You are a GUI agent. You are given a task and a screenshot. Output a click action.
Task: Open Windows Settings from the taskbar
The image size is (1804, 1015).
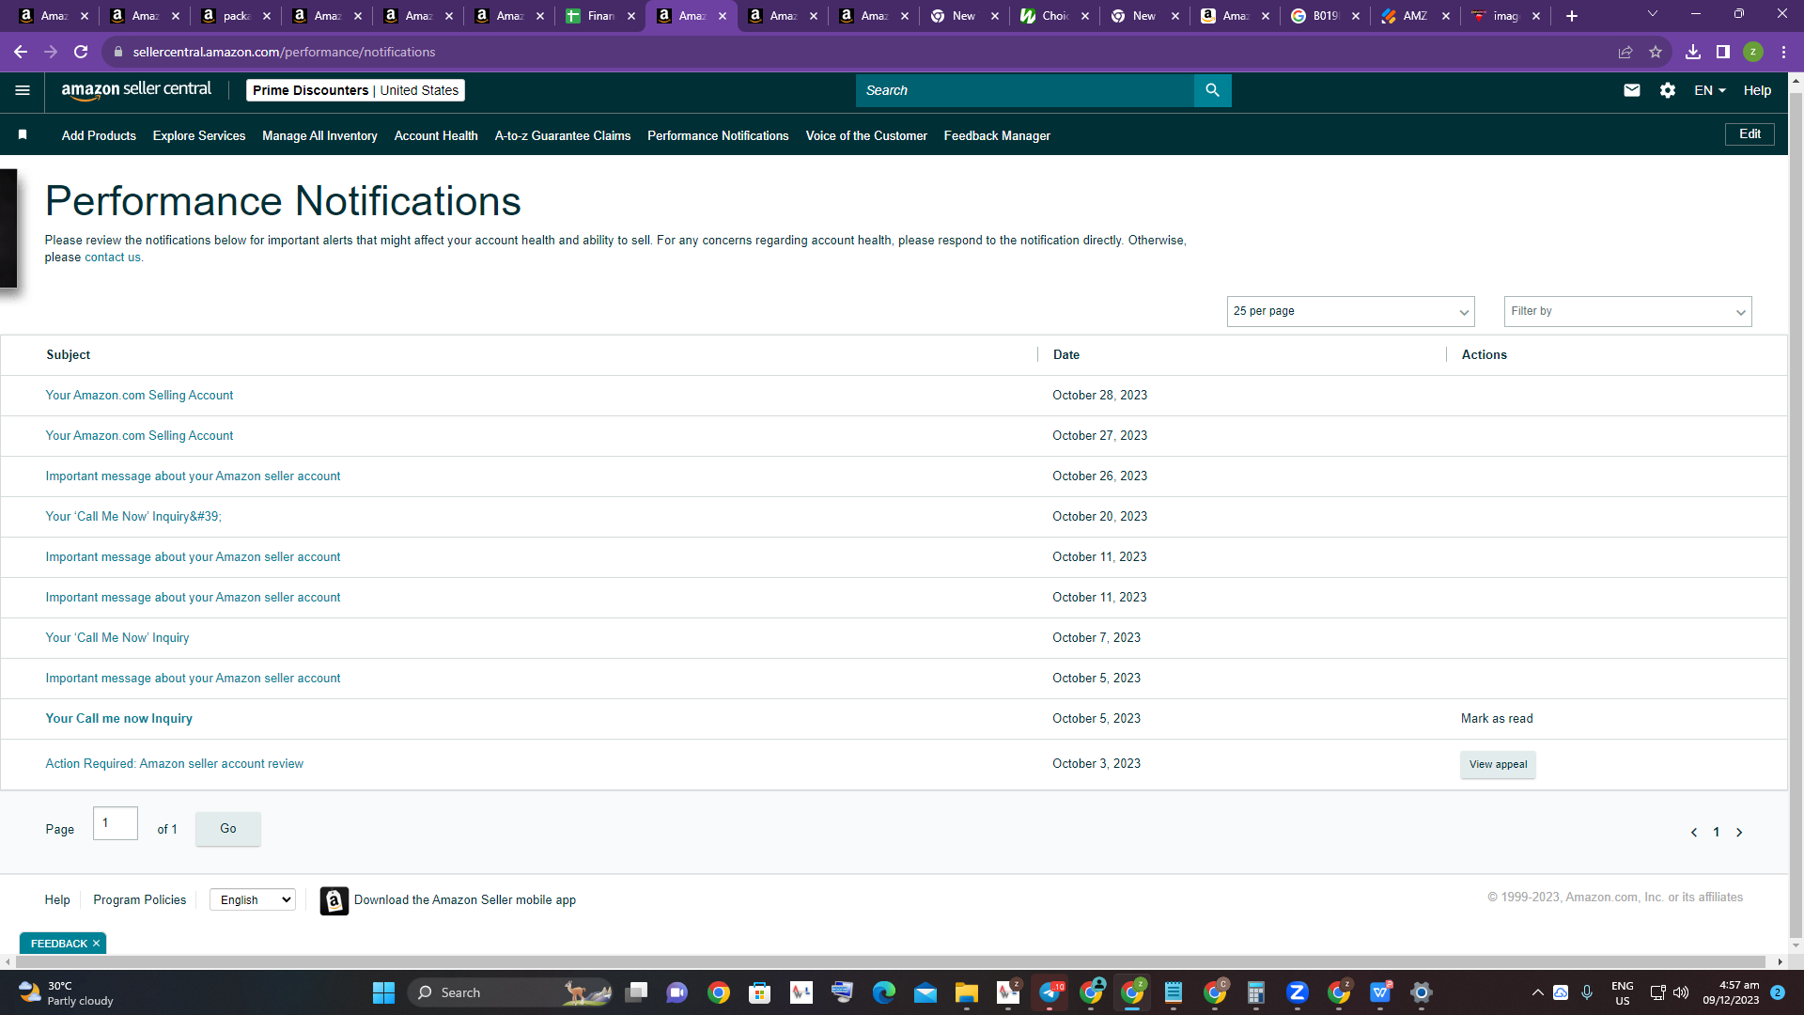(x=1422, y=992)
